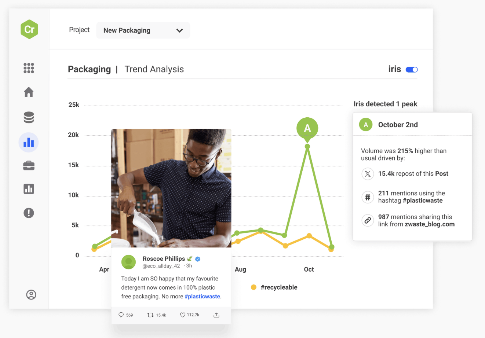The height and width of the screenshot is (338, 485).
Task: Click the comment icon with 569 replies
Action: (x=121, y=315)
